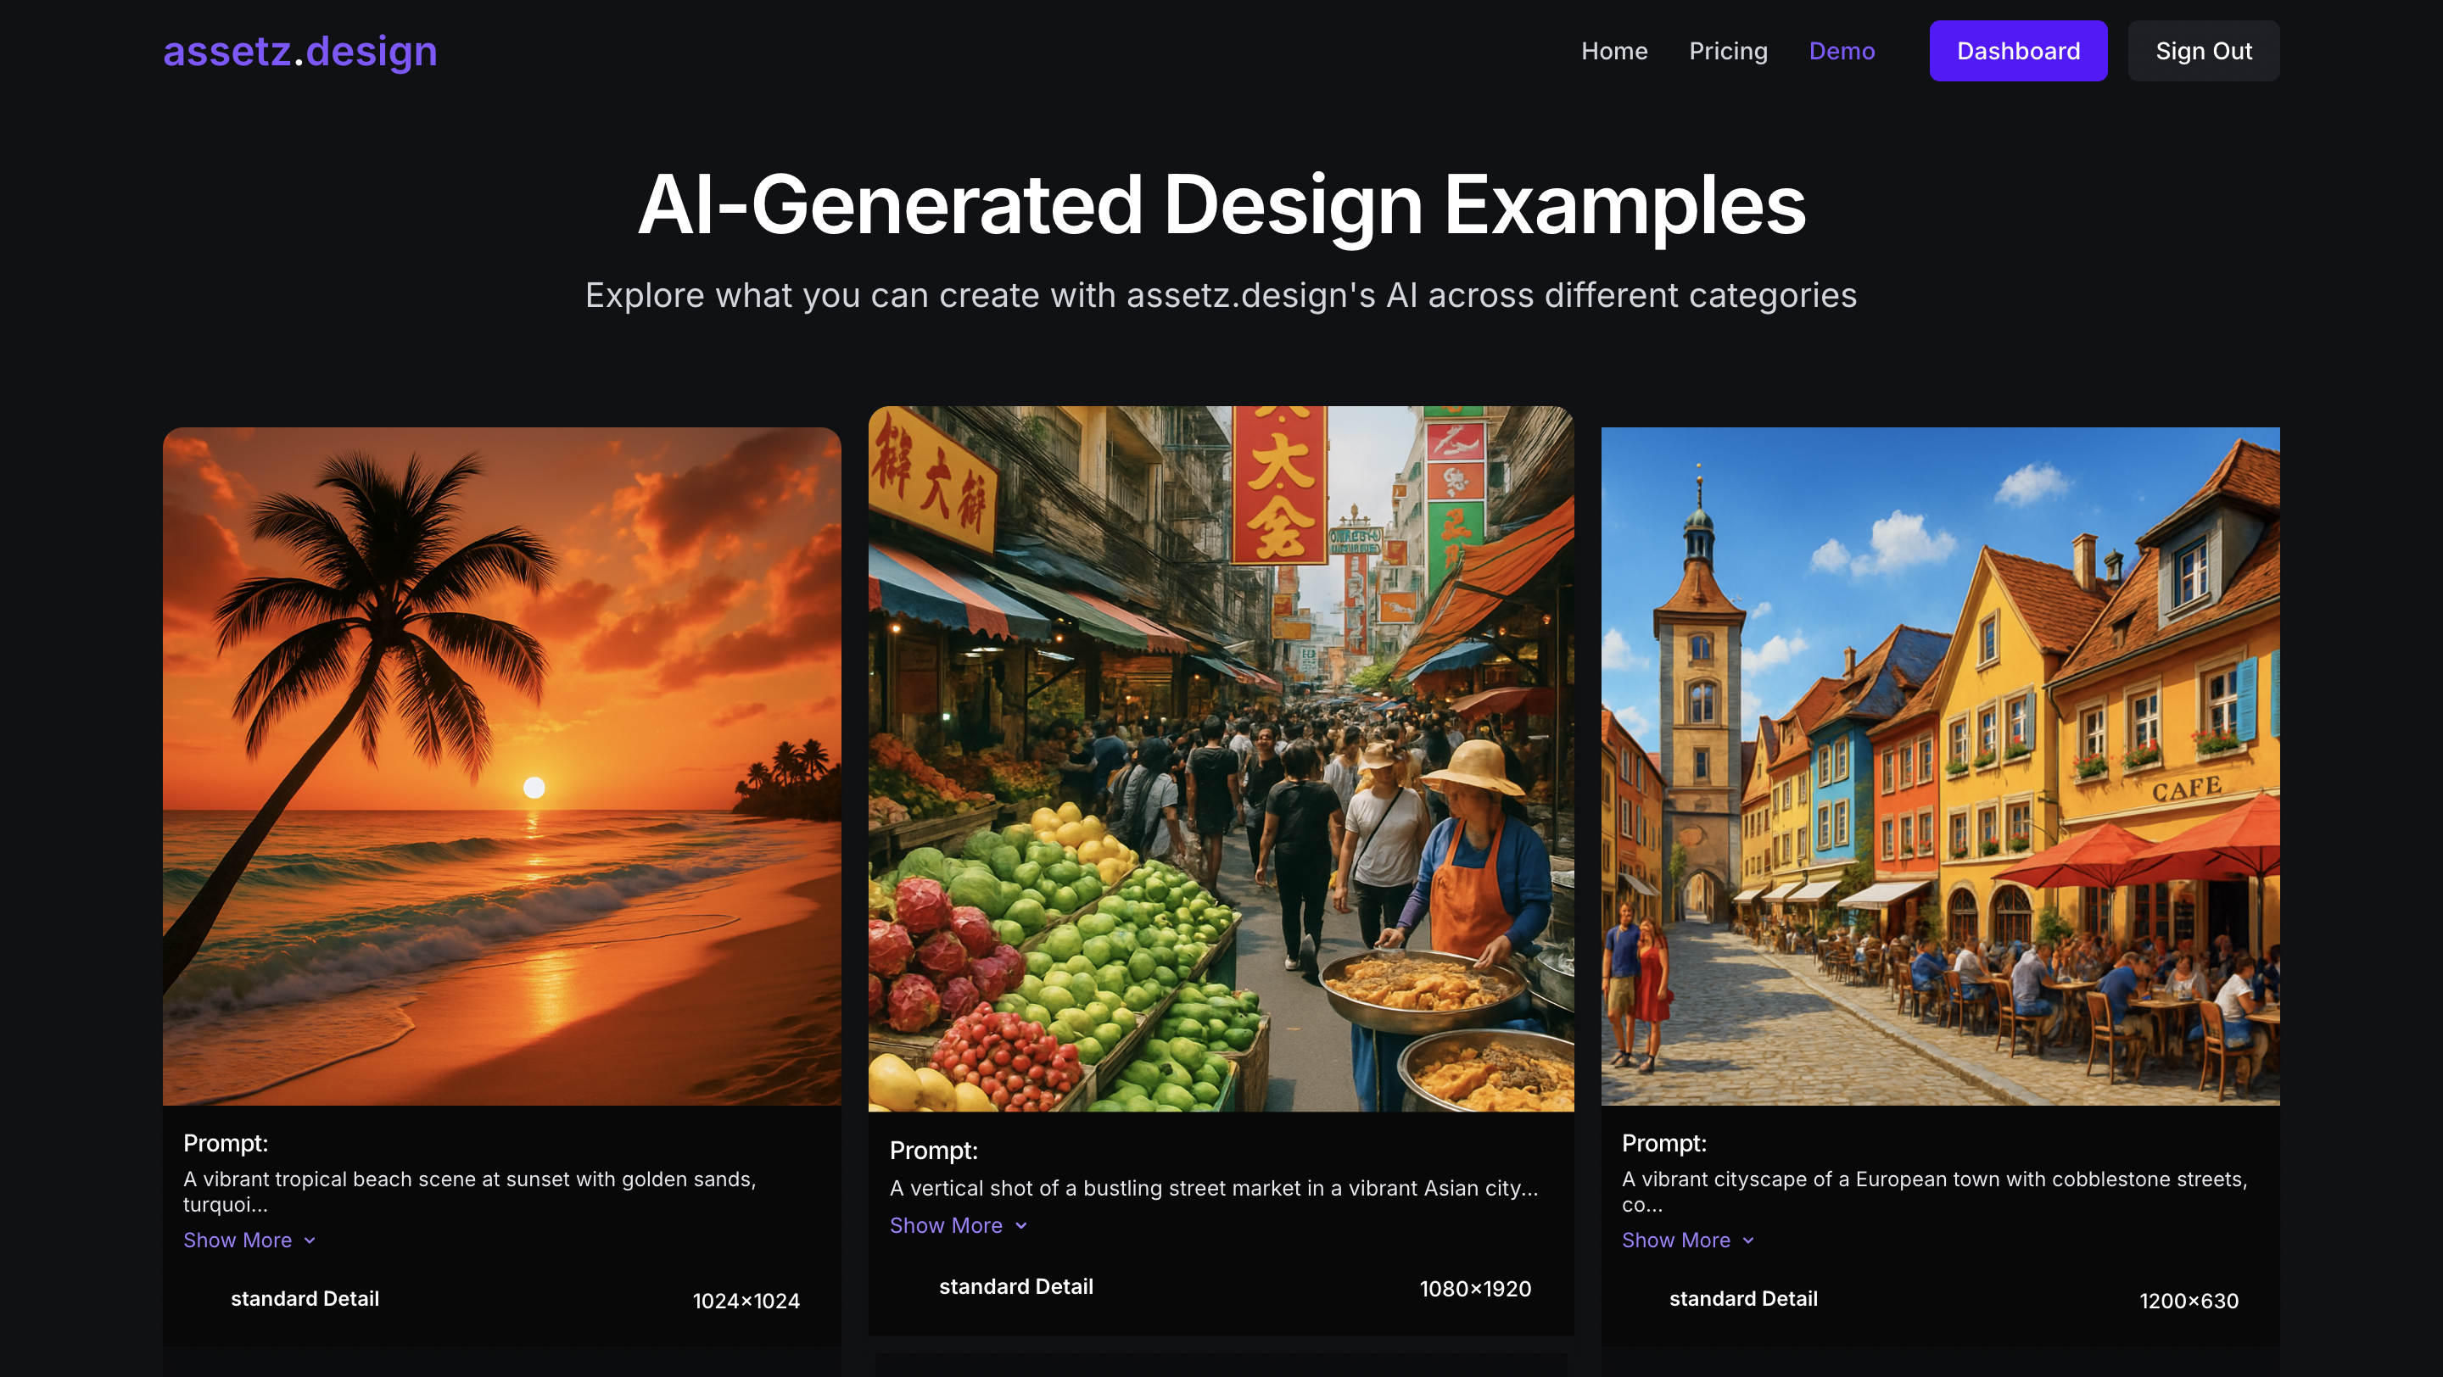Open the Asian street market image
This screenshot has width=2443, height=1377.
(1221, 758)
